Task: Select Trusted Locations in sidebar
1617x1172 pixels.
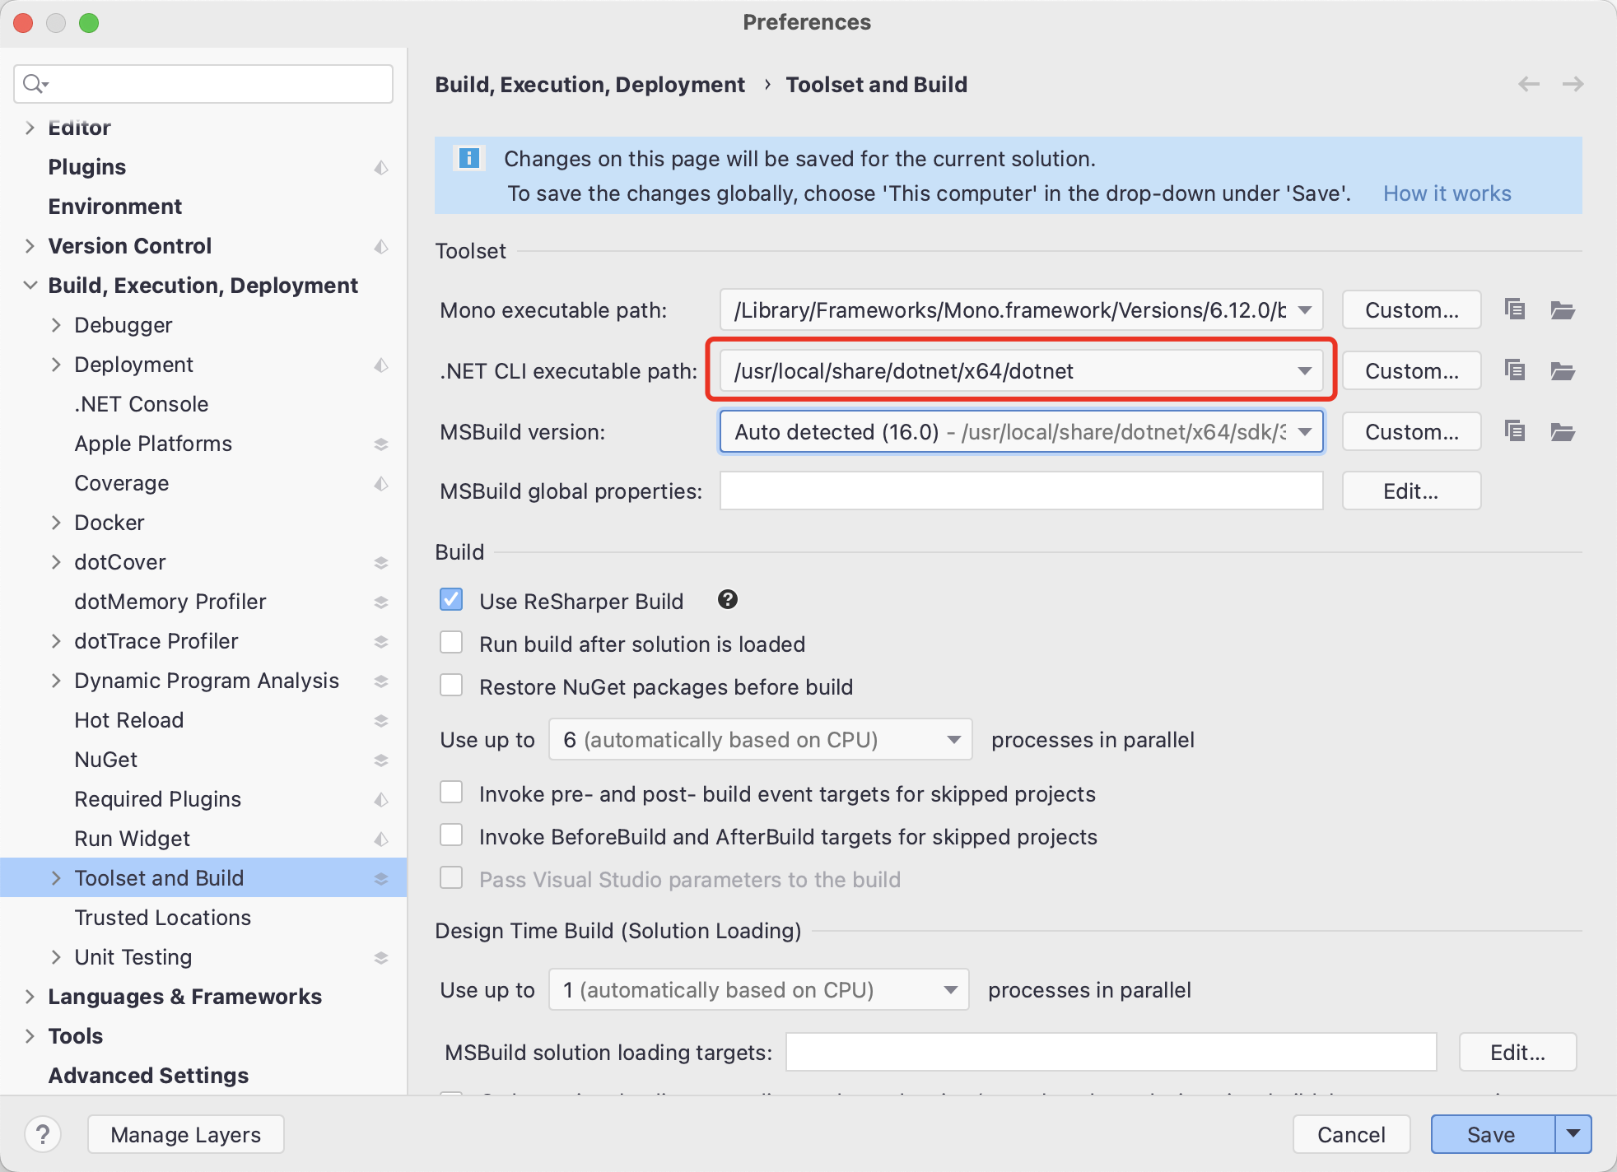Action: 162,918
